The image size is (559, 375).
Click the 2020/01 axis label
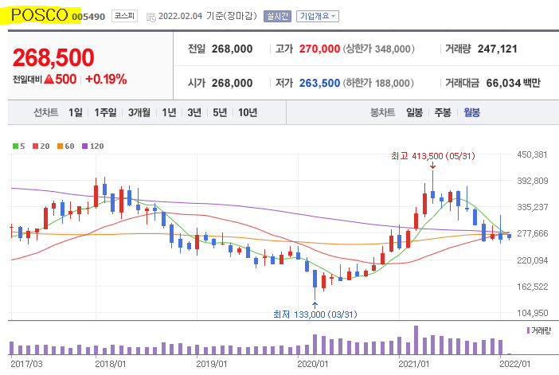click(x=313, y=364)
